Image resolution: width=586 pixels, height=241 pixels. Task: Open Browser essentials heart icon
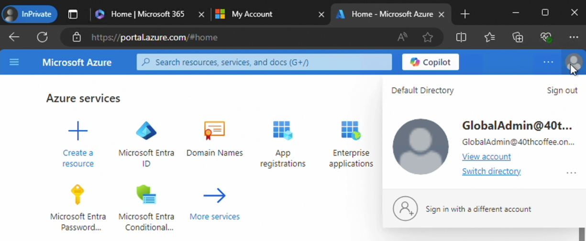click(546, 37)
